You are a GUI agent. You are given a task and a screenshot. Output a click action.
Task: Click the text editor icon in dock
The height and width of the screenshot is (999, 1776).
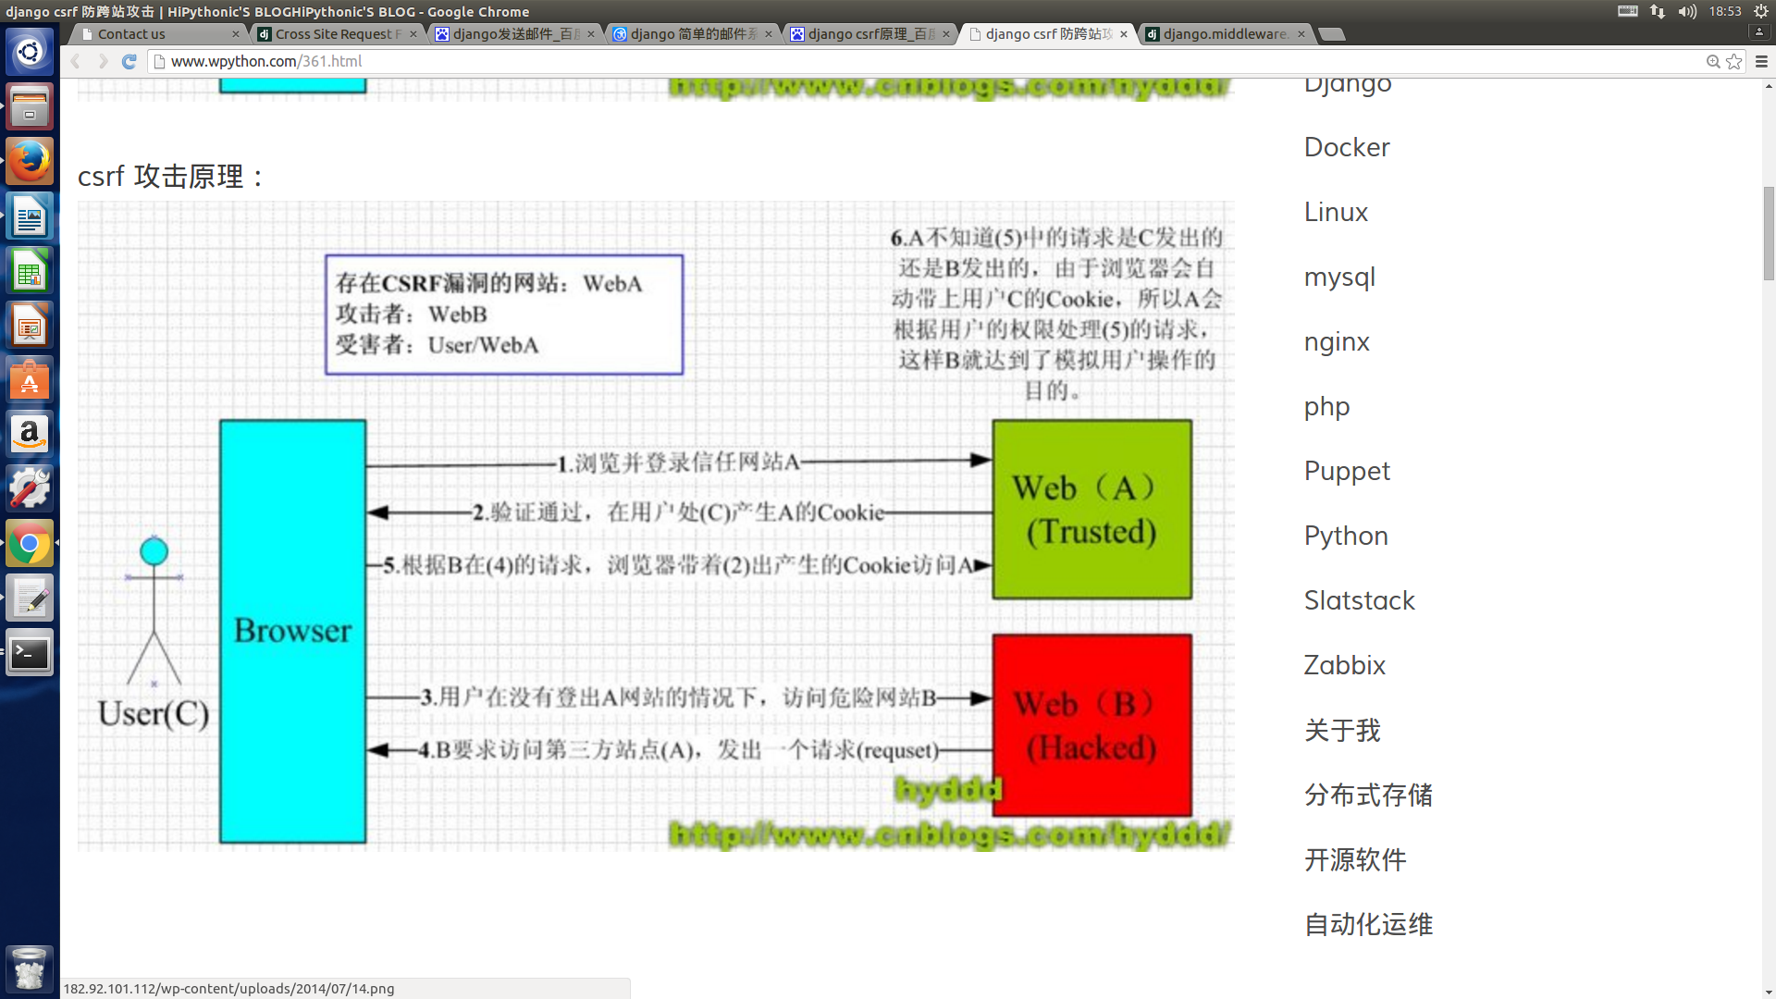click(x=30, y=598)
